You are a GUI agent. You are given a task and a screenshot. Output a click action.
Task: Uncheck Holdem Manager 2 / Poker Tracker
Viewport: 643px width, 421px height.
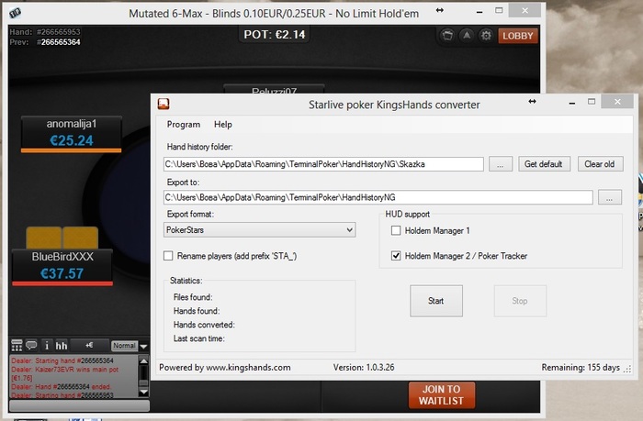(396, 256)
